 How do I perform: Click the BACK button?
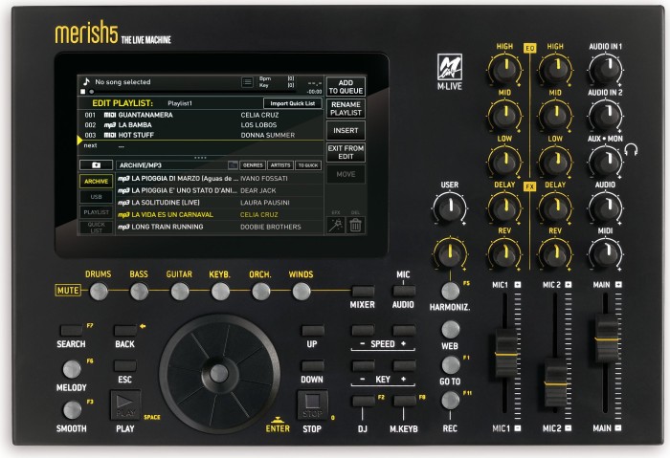point(125,330)
